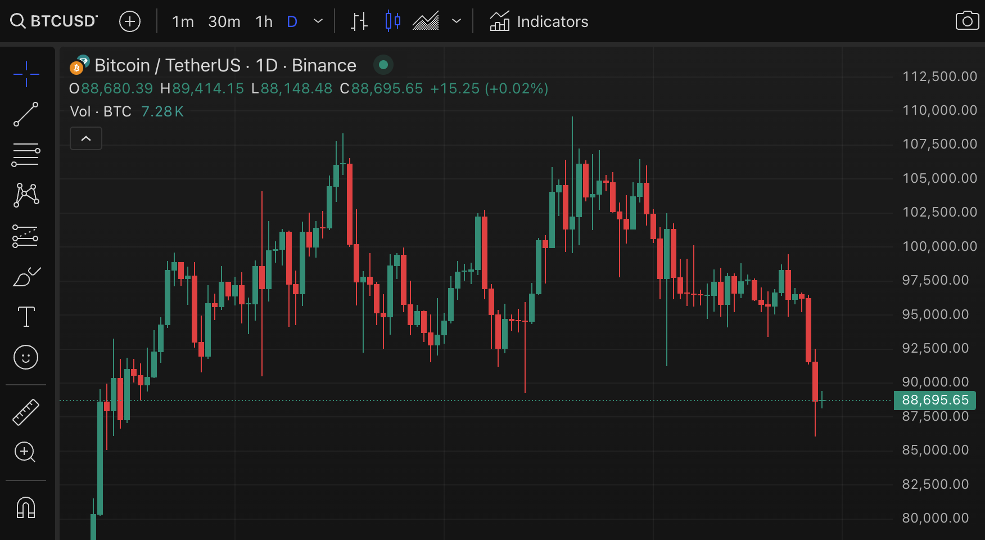The height and width of the screenshot is (540, 985).
Task: Select the XABCD pattern tool
Action: point(26,195)
